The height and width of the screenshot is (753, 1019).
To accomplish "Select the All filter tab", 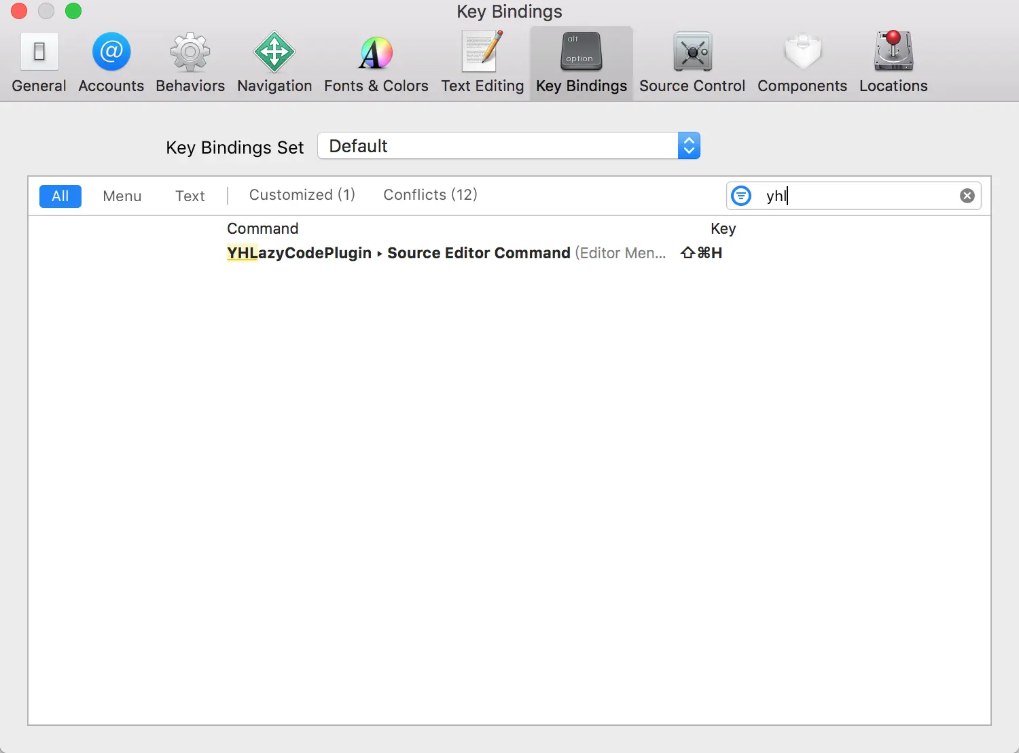I will point(60,196).
